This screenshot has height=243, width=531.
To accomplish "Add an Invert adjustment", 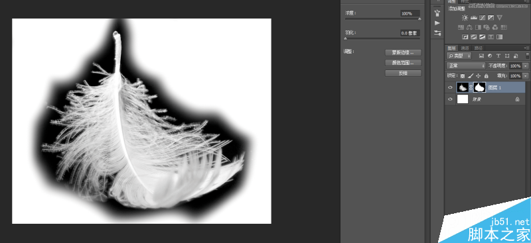I will 465,37.
